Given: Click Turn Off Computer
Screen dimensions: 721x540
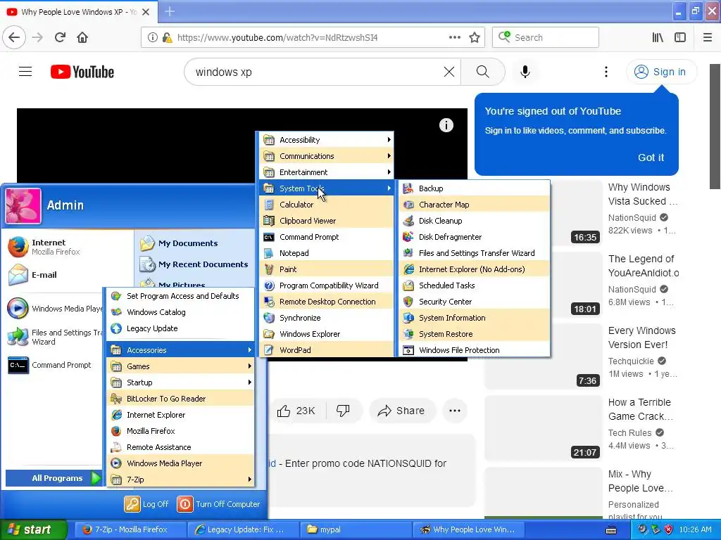Looking at the screenshot, I should (x=219, y=503).
